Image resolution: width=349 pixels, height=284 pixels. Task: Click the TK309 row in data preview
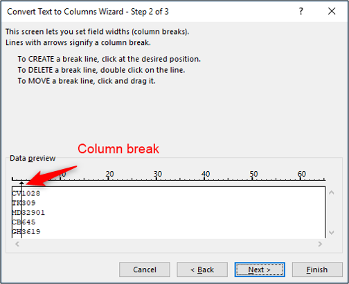pos(24,203)
